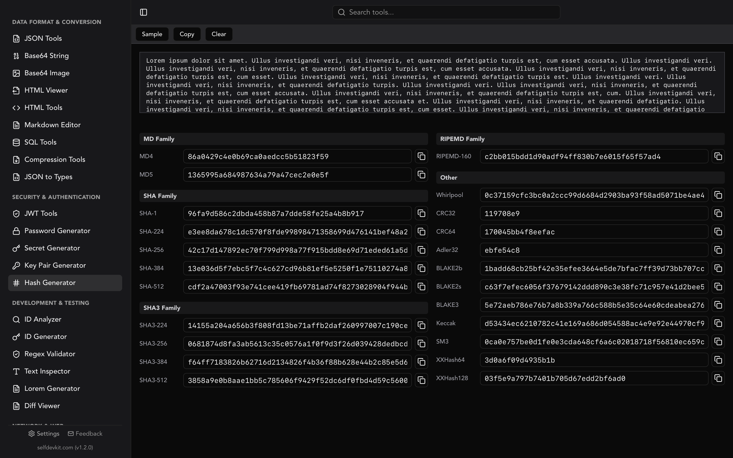Focus the Search tools field

coord(446,12)
